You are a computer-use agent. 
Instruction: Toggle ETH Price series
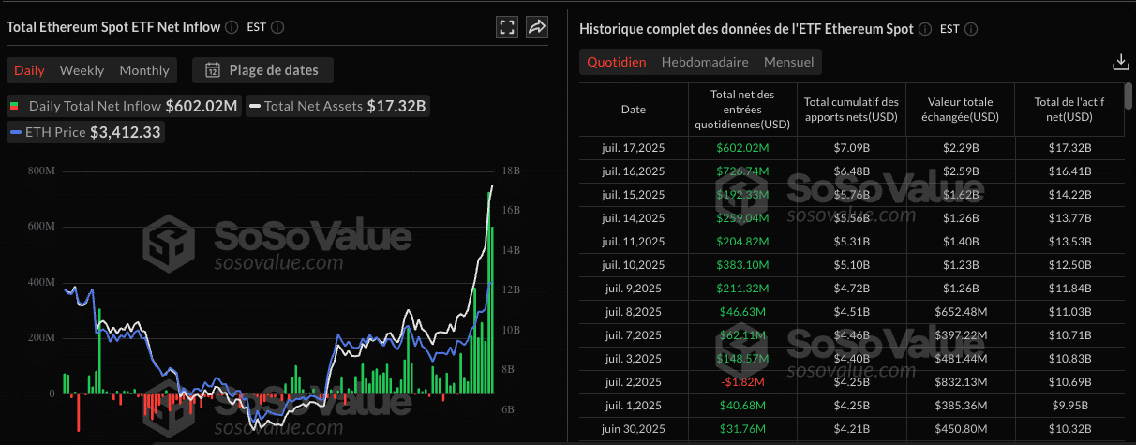85,133
